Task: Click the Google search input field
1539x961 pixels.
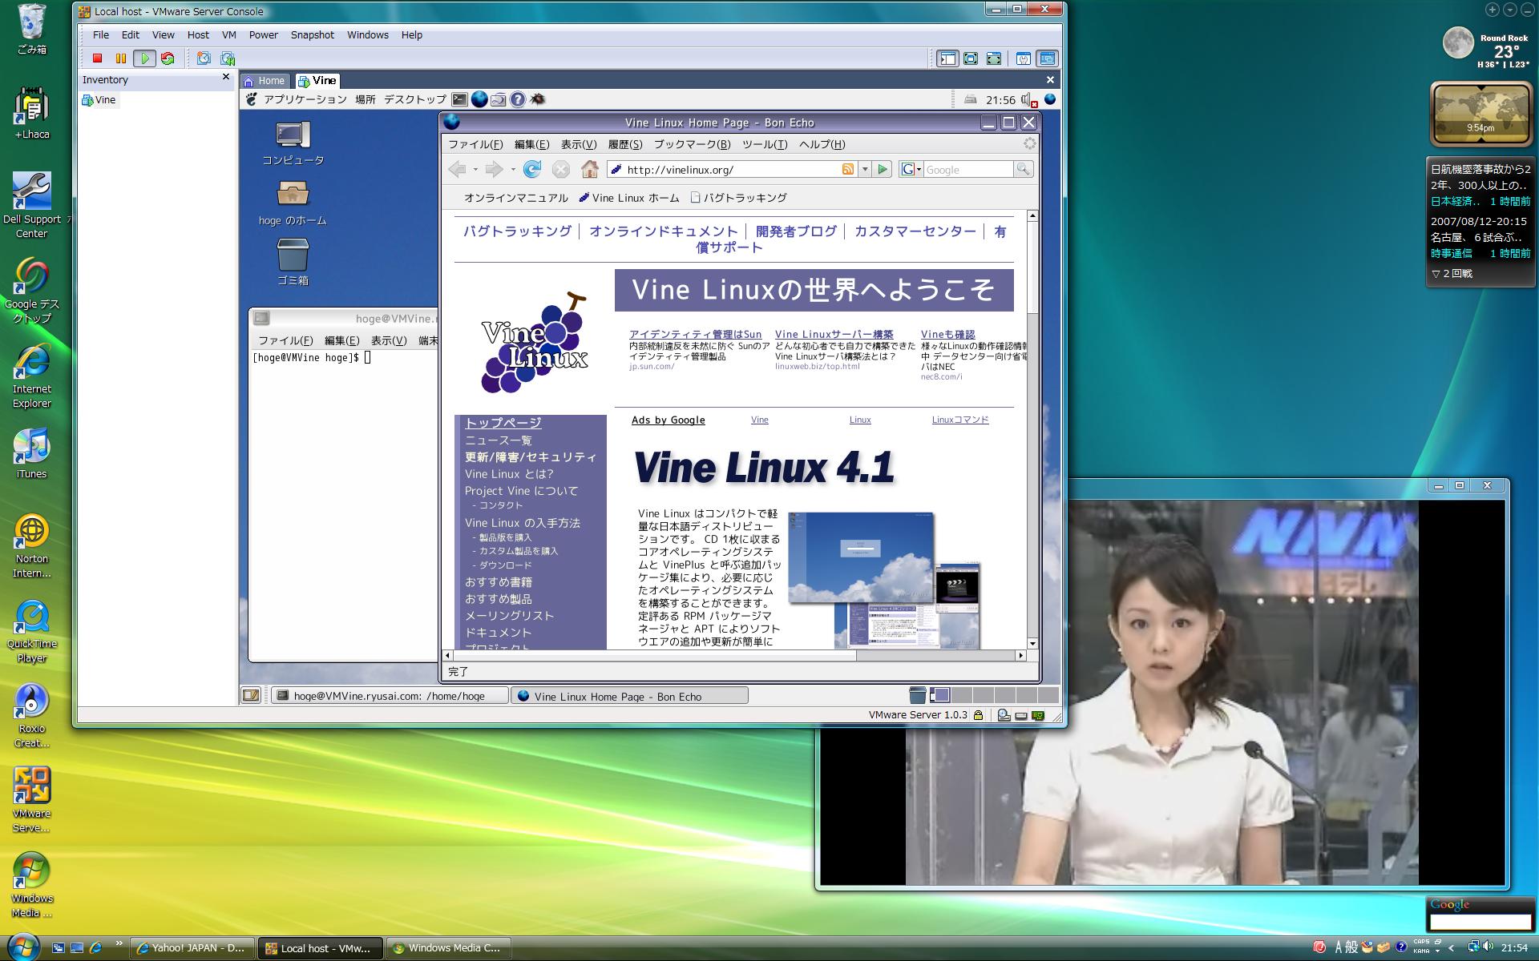Action: [x=968, y=170]
